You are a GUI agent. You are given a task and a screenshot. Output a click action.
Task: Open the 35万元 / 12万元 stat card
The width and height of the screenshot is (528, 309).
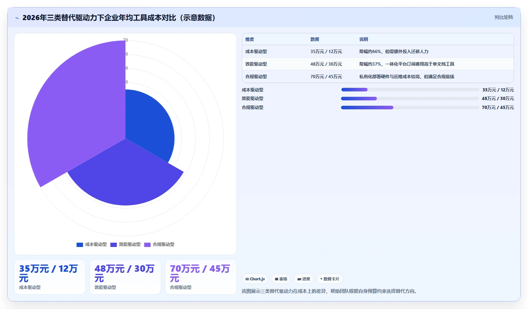pyautogui.click(x=50, y=277)
